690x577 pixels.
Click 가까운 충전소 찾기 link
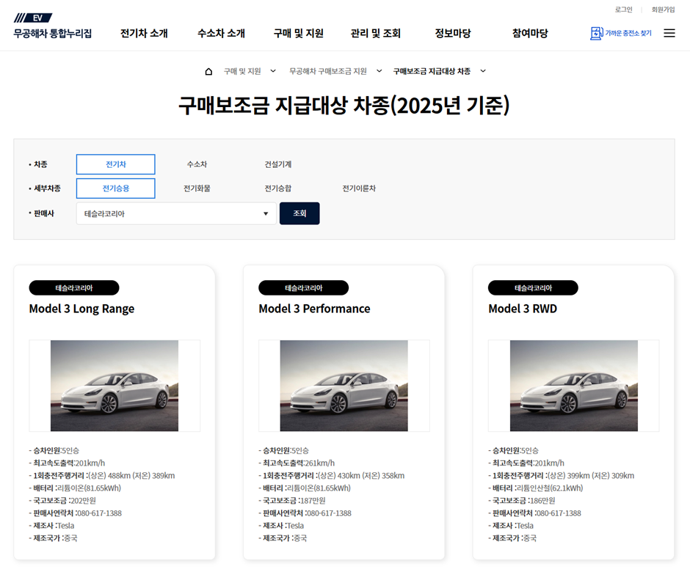tap(628, 33)
